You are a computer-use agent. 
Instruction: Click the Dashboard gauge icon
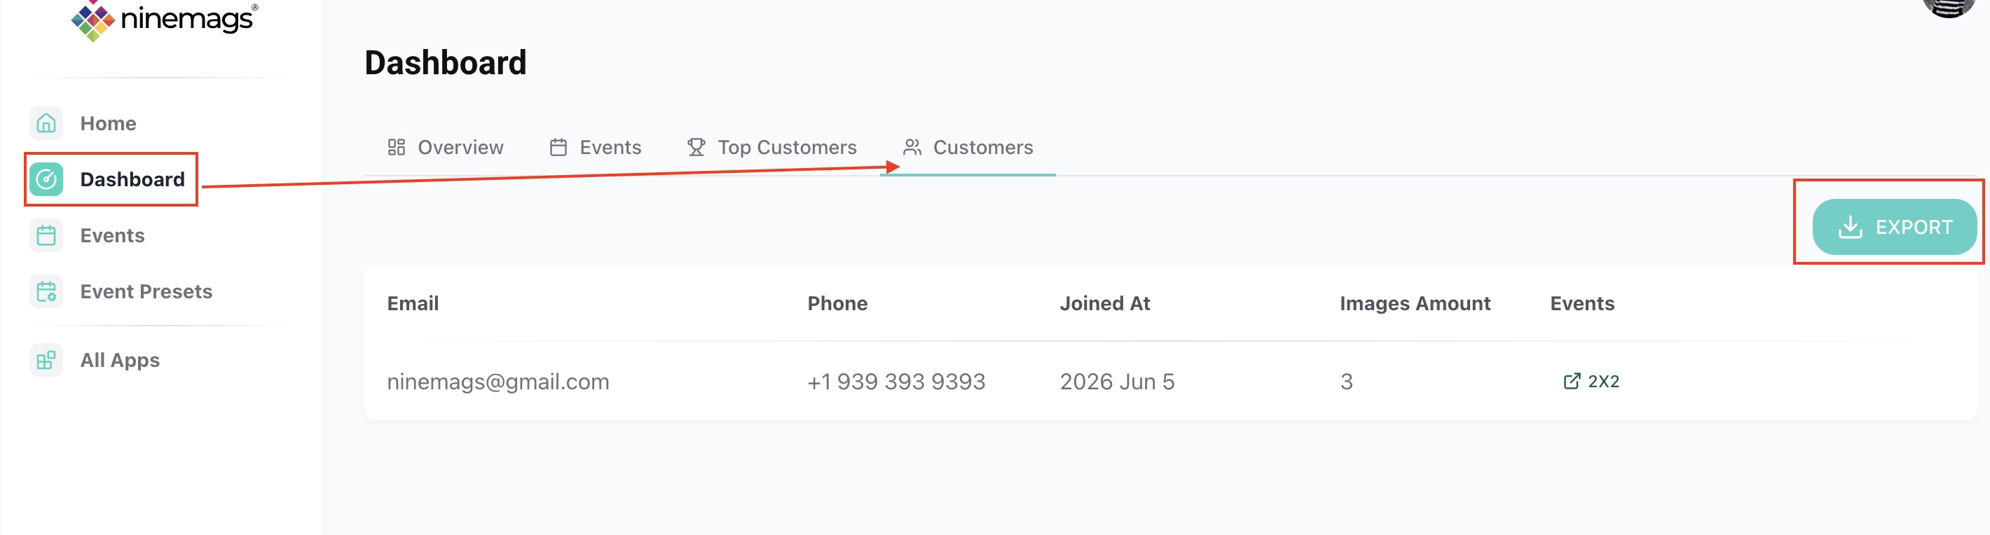tap(46, 180)
